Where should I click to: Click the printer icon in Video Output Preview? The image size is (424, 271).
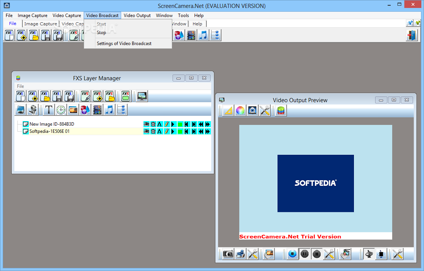click(240, 254)
